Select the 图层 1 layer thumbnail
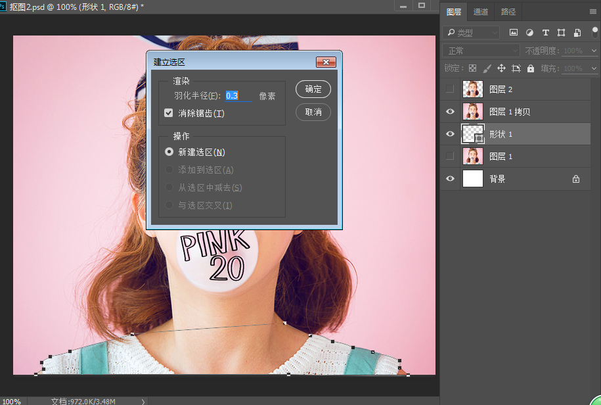The height and width of the screenshot is (405, 601). 473,156
